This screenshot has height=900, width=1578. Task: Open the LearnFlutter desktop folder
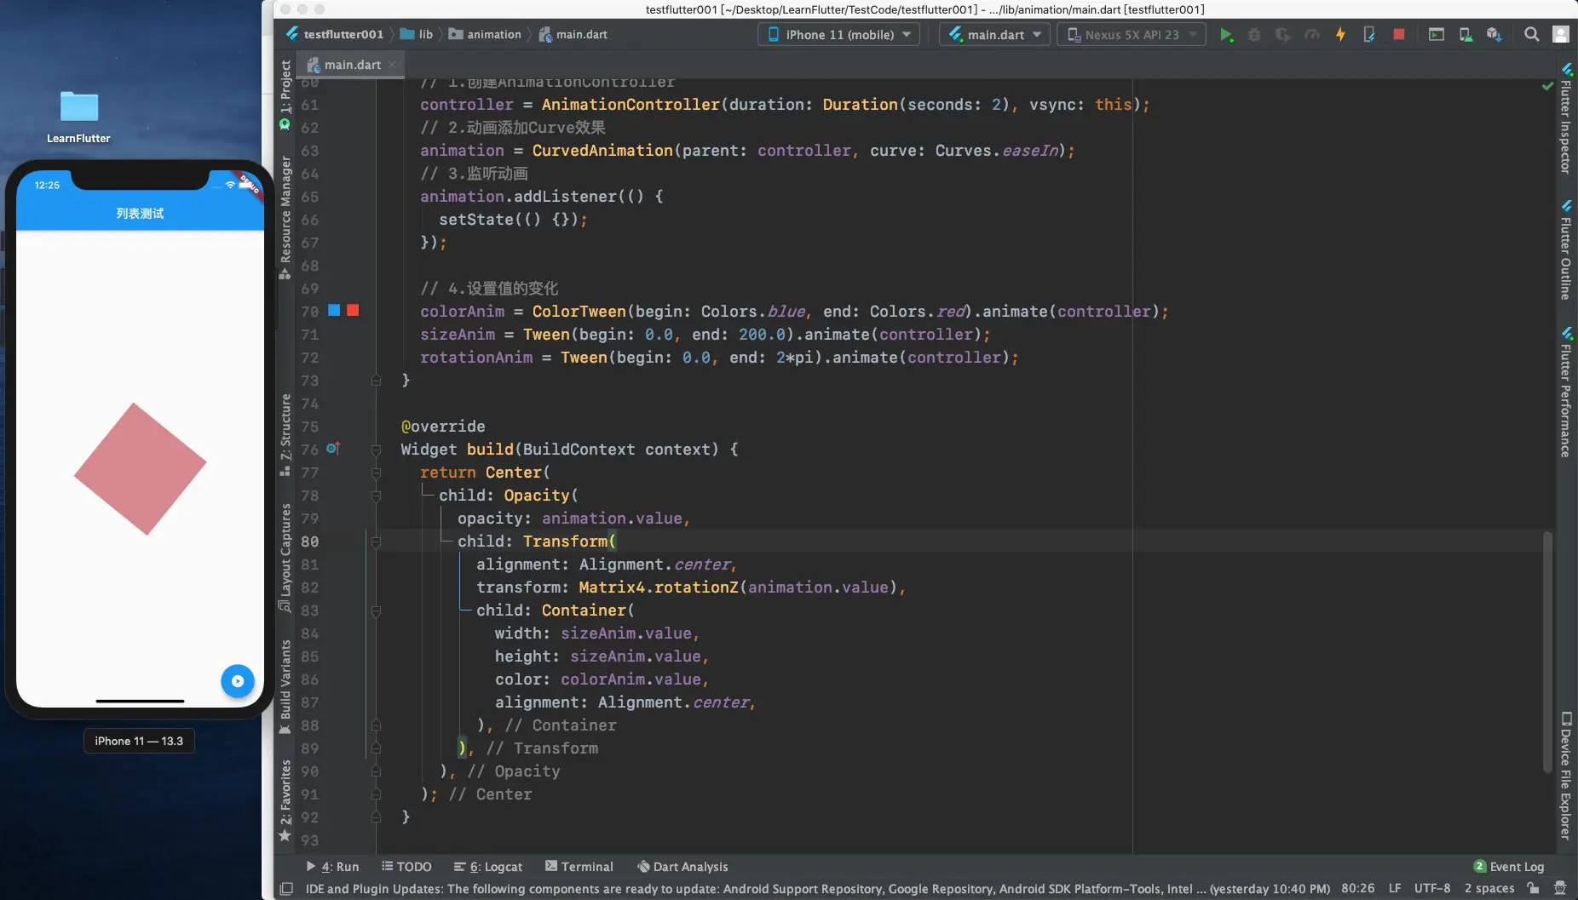pos(78,117)
